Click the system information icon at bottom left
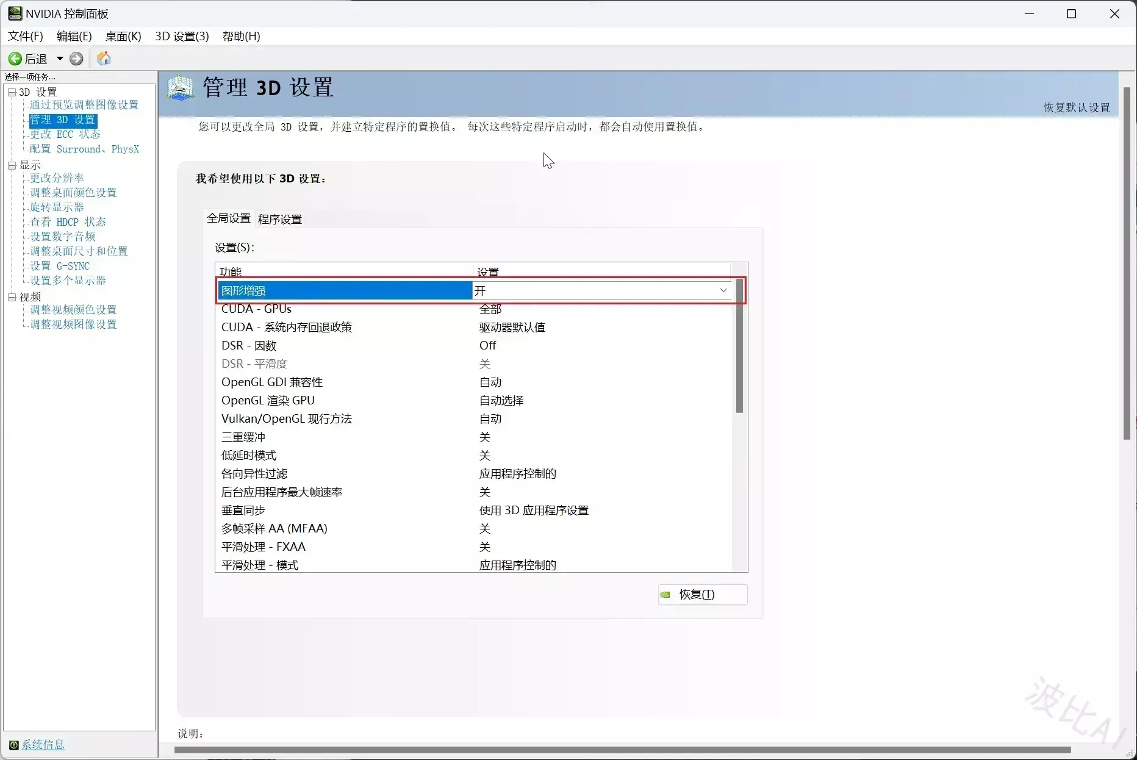 (14, 745)
